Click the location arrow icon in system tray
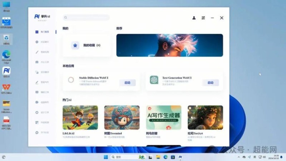The width and height of the screenshot is (286, 161). (249, 157)
